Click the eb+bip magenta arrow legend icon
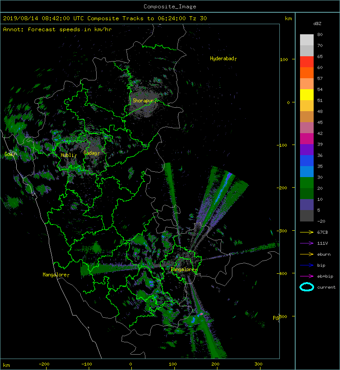The width and height of the screenshot is (340, 370). [x=307, y=276]
